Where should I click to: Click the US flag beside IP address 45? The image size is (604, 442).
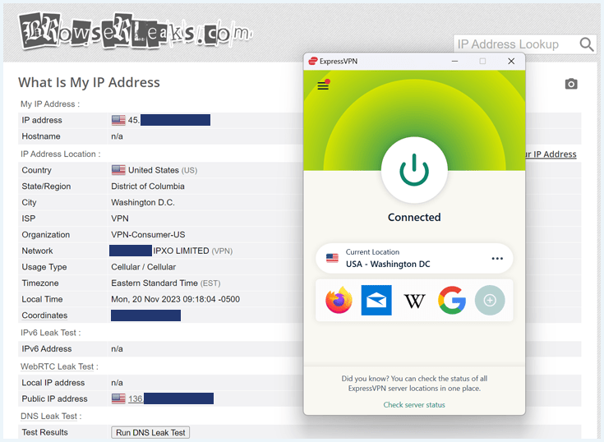click(118, 120)
